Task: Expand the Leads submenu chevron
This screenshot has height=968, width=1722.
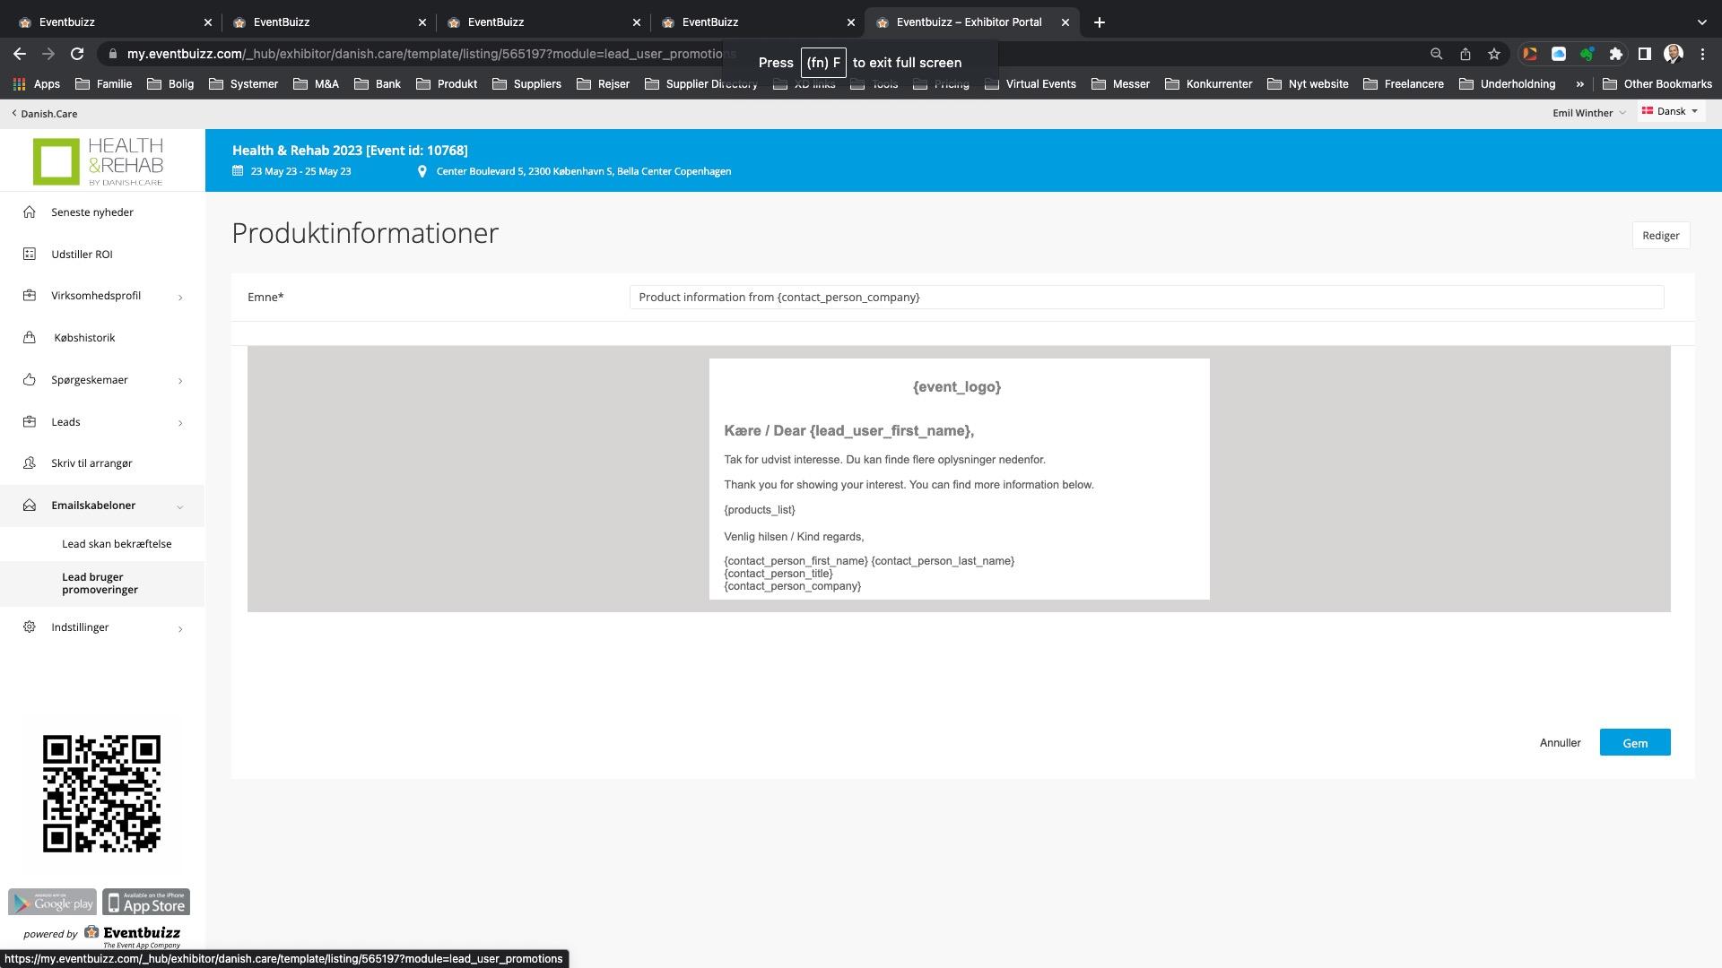Action: pyautogui.click(x=180, y=423)
